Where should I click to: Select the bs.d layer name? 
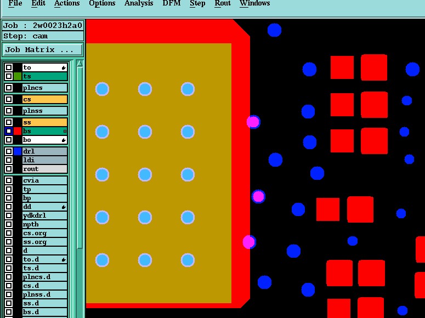click(x=45, y=312)
